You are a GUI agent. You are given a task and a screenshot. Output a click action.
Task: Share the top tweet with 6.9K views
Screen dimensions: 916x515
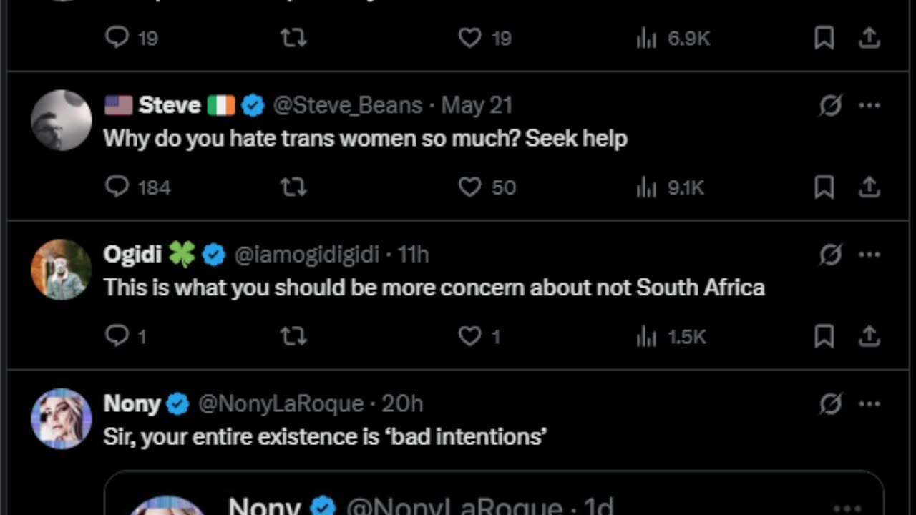tap(869, 38)
